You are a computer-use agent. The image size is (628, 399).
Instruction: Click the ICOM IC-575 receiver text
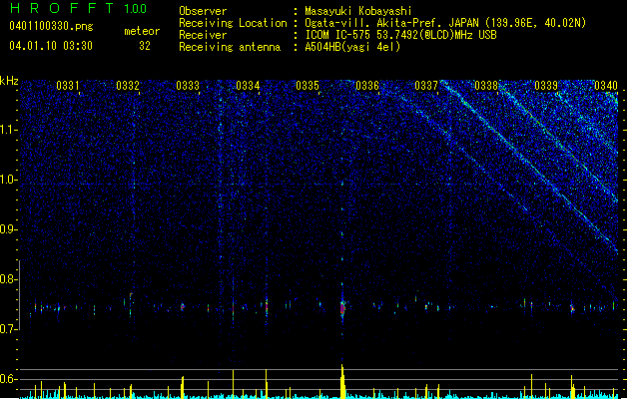[400, 35]
